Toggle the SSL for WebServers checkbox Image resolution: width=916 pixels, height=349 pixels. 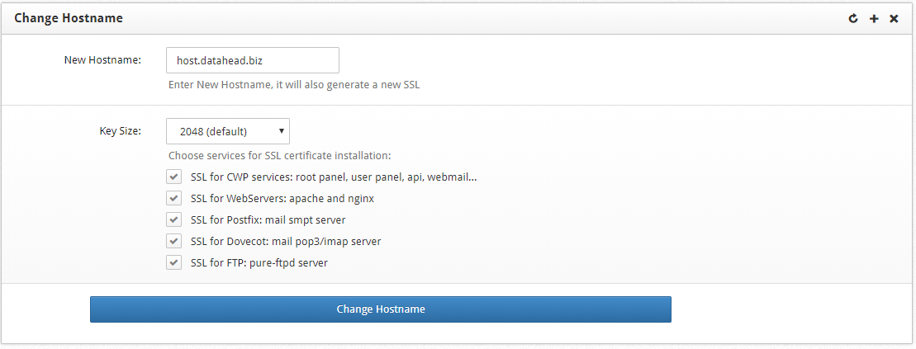click(173, 199)
